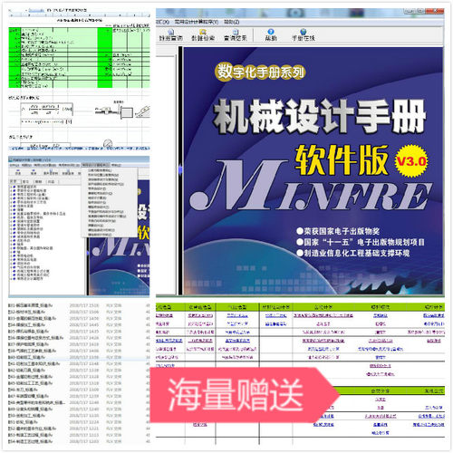The image size is (453, 453).
Task: Click the blue icon beside 常用低压电器
Action: [x=14, y=259]
